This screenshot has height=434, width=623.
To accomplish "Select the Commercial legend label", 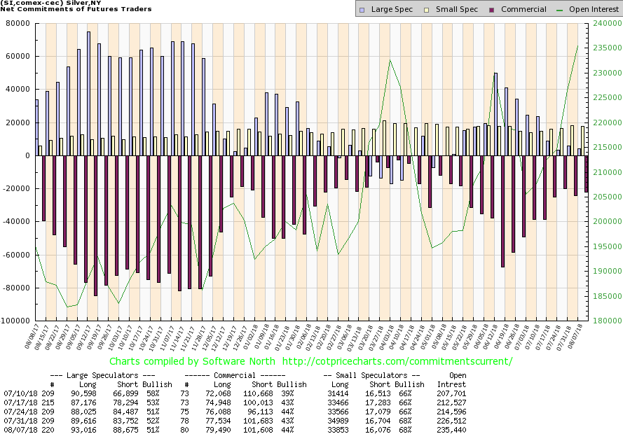I will (524, 10).
